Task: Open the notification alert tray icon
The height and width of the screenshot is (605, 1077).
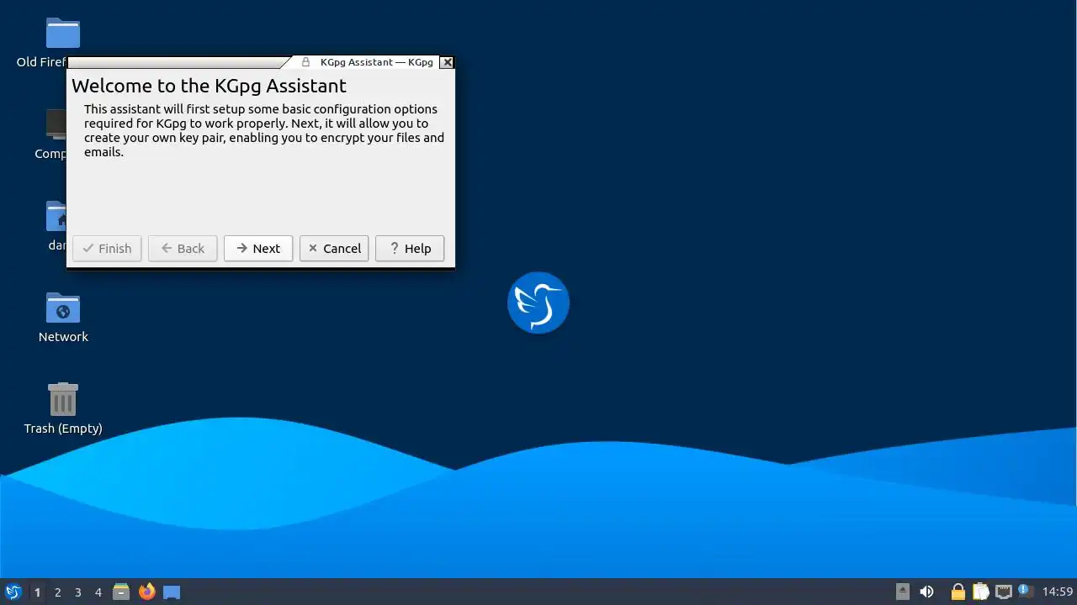Action: [x=1024, y=591]
